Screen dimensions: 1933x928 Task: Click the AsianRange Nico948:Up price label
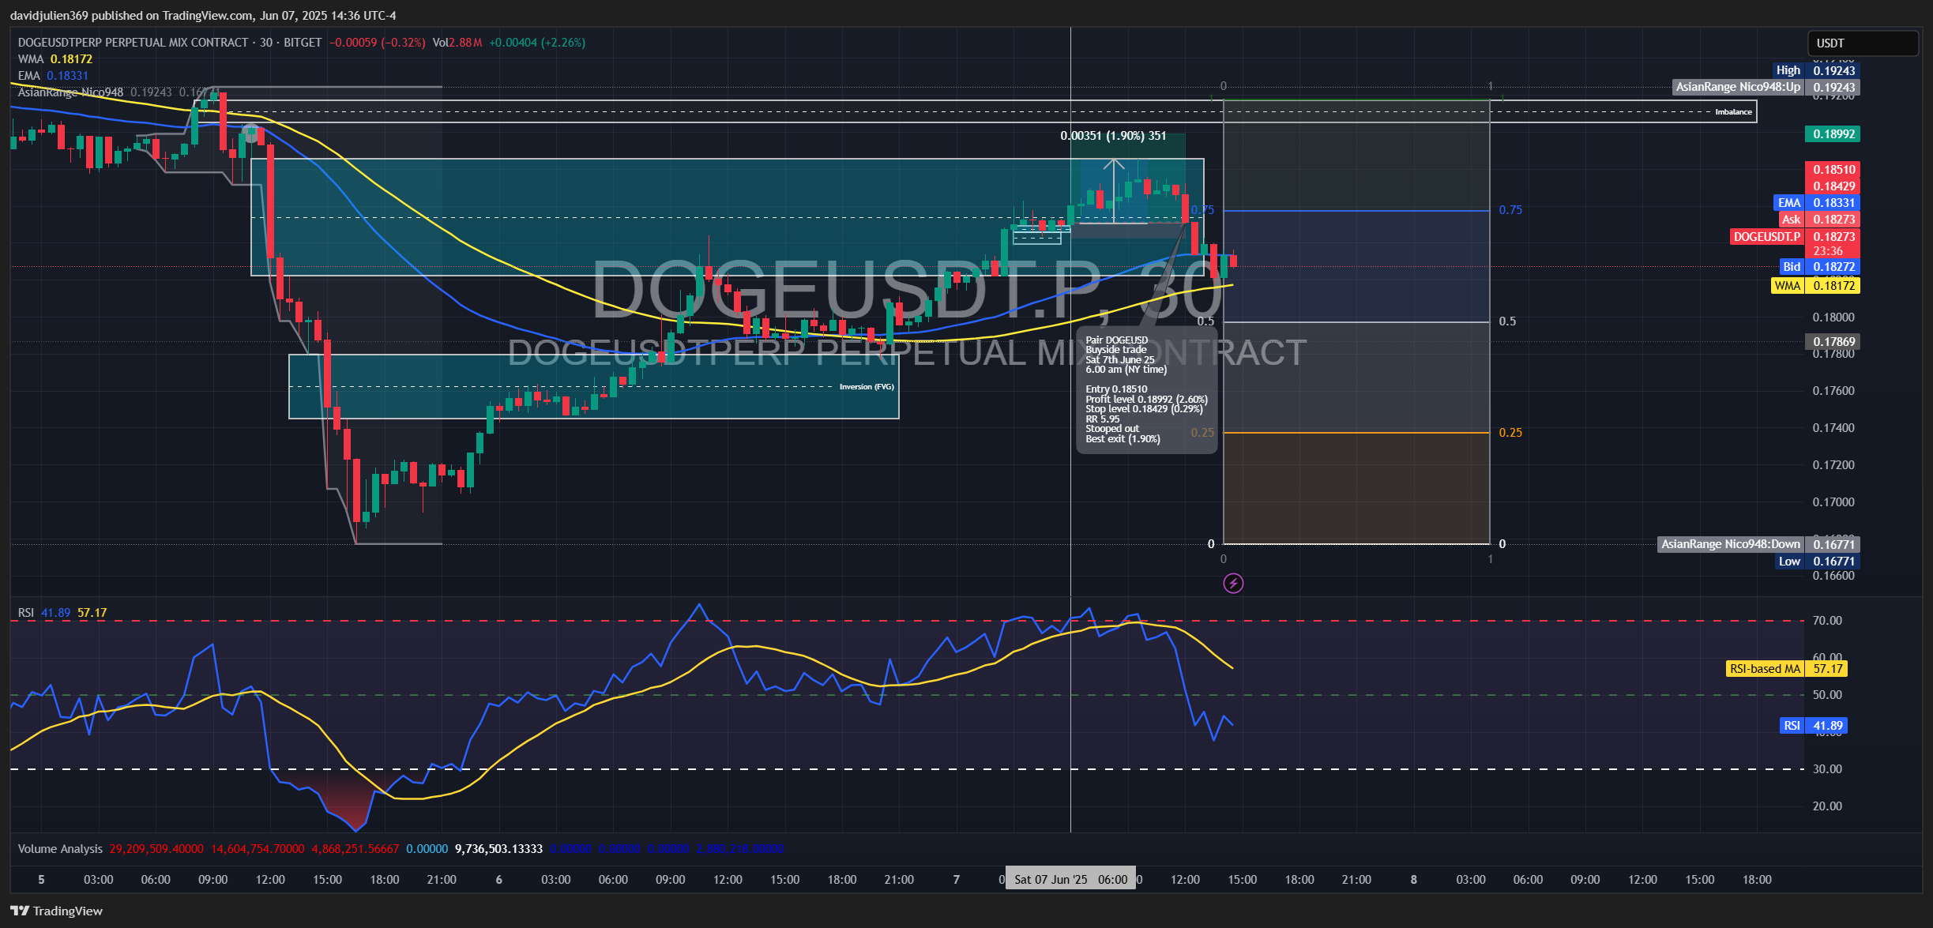tap(1766, 87)
